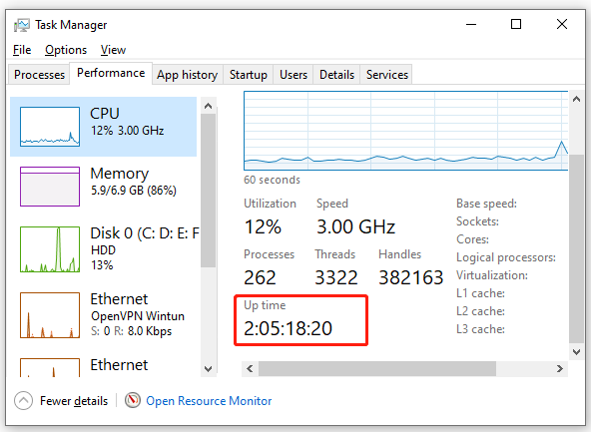Click the 12% utilization value
Viewport: 591px width, 432px height.
(x=263, y=226)
